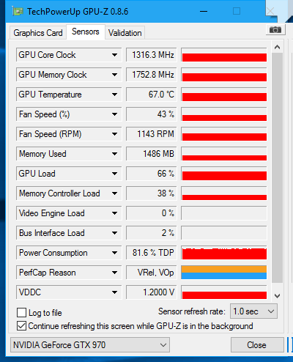Click the vertical scrollbar thumb

(x=277, y=168)
